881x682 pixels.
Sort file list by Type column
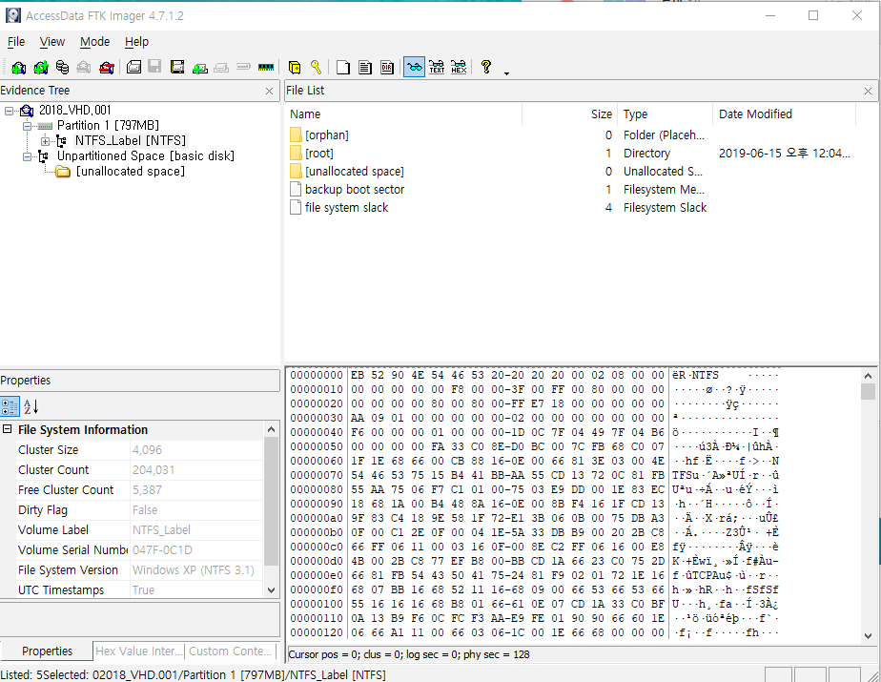pyautogui.click(x=666, y=114)
